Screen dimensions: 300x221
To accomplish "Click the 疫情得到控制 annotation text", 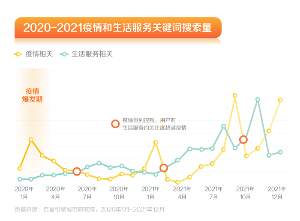I will click(154, 124).
